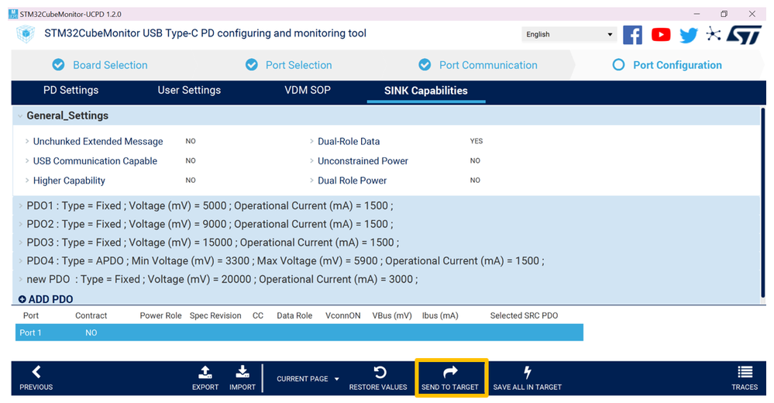774x403 pixels.
Task: Select the Port 1 row in table
Action: [x=298, y=332]
